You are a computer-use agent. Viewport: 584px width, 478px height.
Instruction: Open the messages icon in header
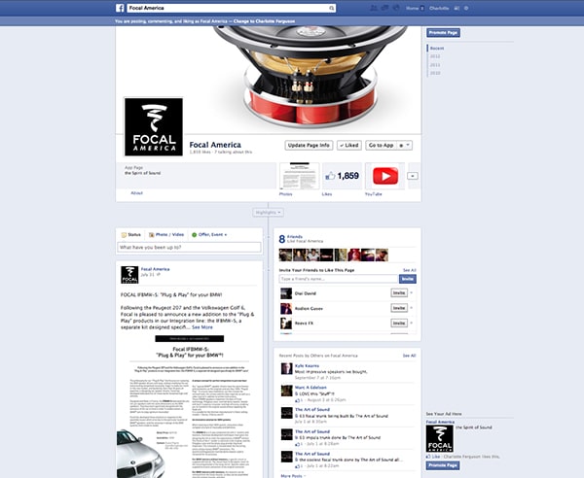[x=384, y=8]
